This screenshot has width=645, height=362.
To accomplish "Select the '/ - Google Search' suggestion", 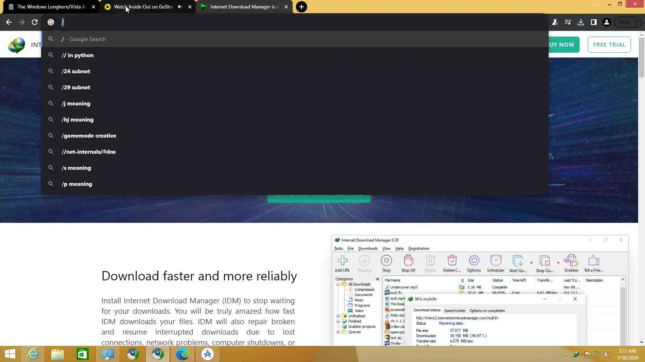I will 295,39.
